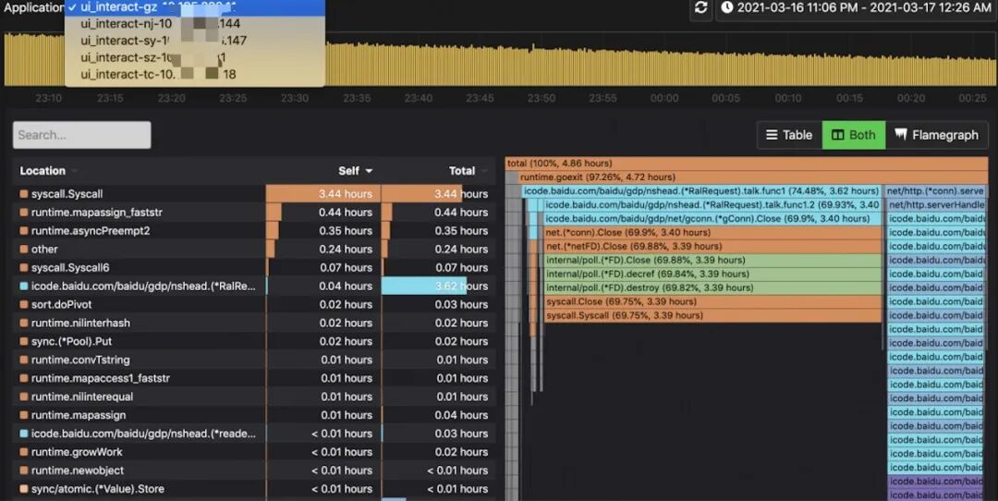
Task: Click internal/poll.(*FD).Close flame bar
Action: click(712, 260)
